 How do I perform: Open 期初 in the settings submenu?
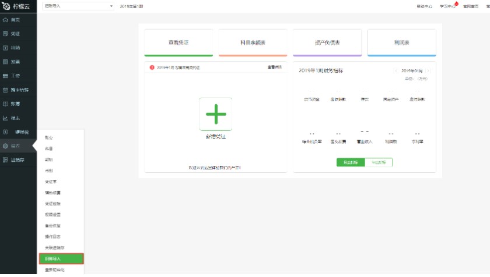[49, 159]
